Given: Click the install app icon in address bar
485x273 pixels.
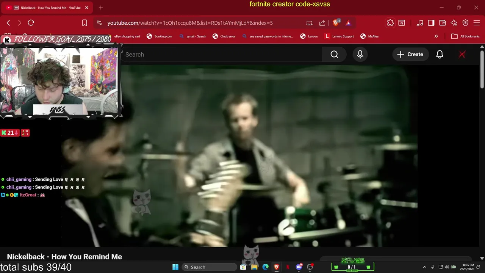Looking at the screenshot, I should coord(310,23).
